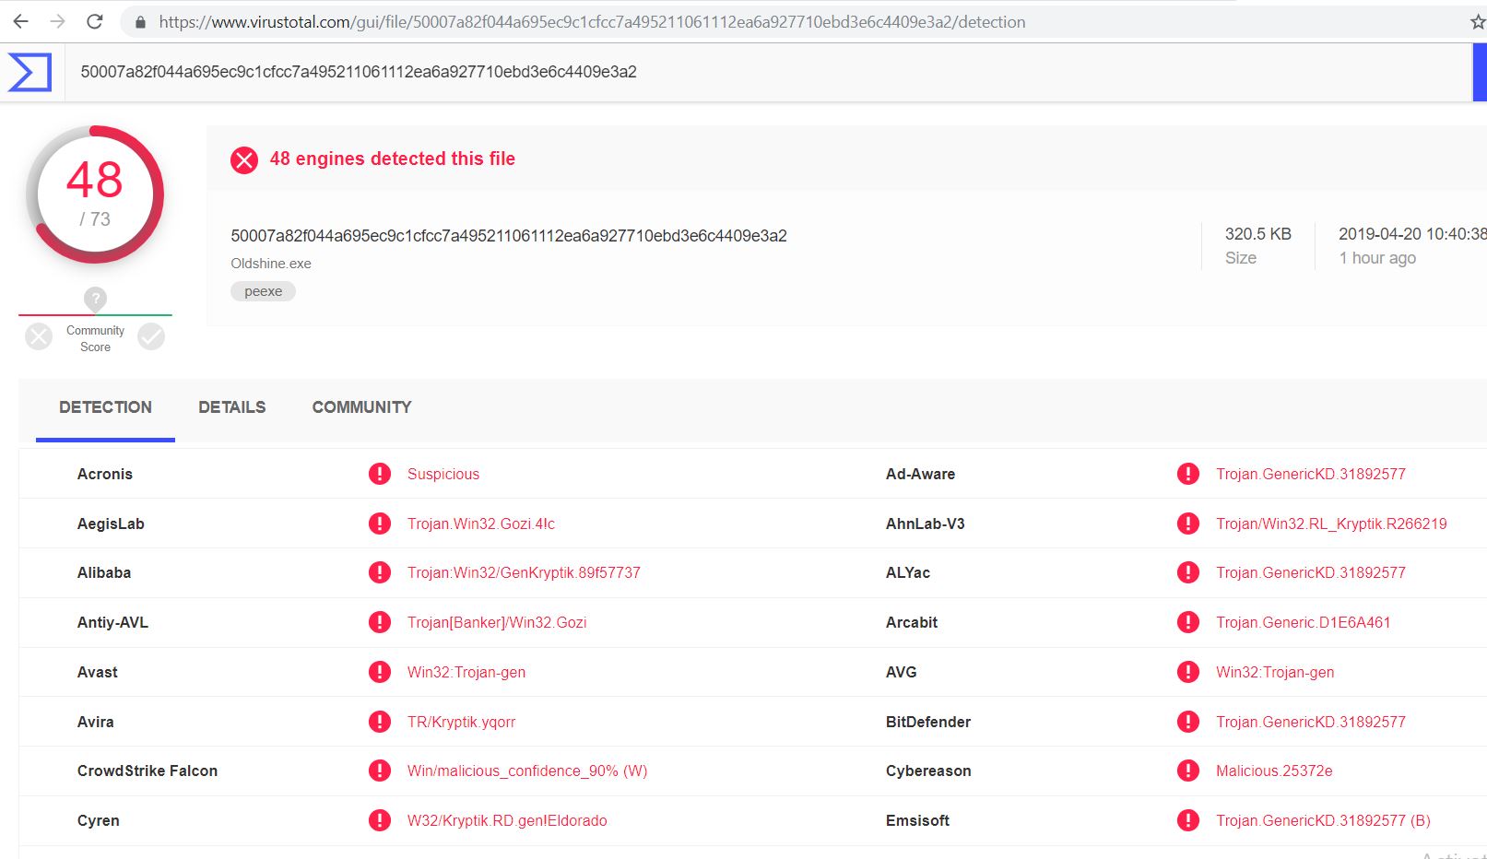Screen dimensions: 1487x859
Task: Go back using browser back arrow
Action: 20,21
